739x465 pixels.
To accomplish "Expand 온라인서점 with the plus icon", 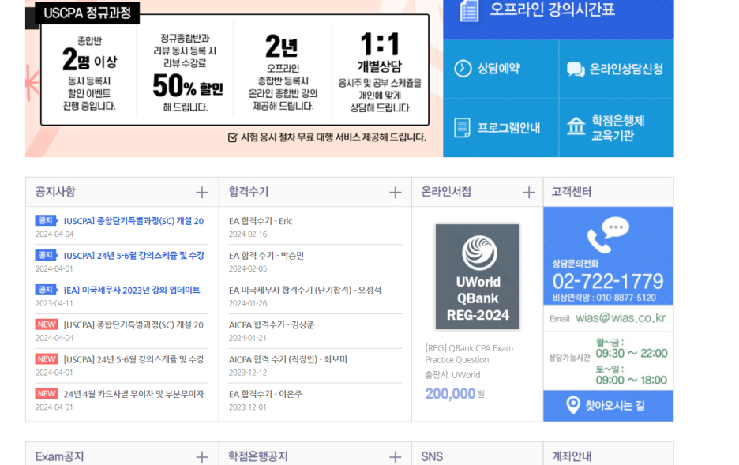I will pyautogui.click(x=529, y=192).
